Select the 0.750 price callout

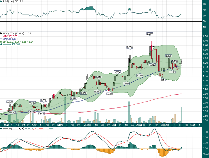click(43, 100)
